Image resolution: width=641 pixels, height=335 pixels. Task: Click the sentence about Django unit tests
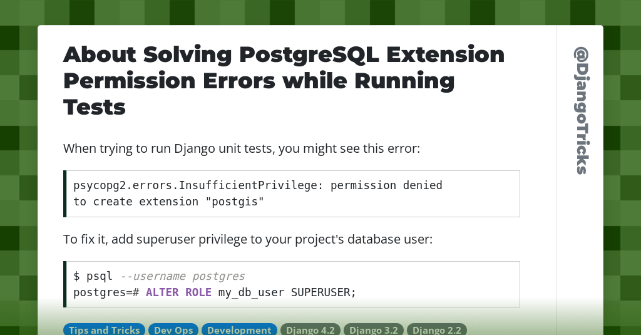click(x=242, y=148)
